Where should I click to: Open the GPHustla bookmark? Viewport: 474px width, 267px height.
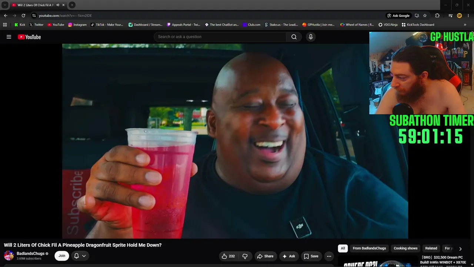pos(318,25)
